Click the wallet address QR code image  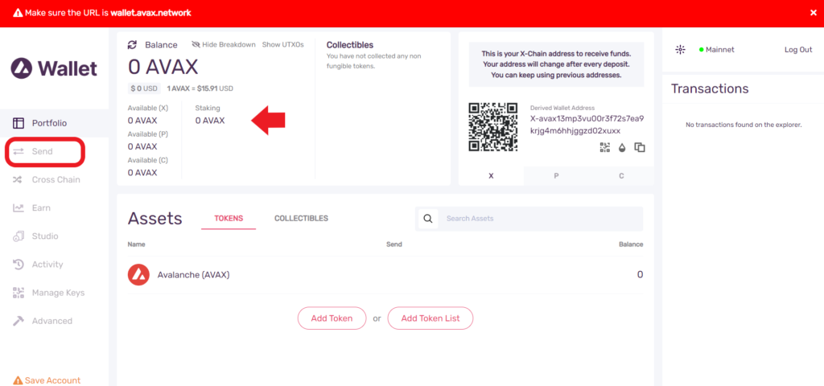(493, 127)
